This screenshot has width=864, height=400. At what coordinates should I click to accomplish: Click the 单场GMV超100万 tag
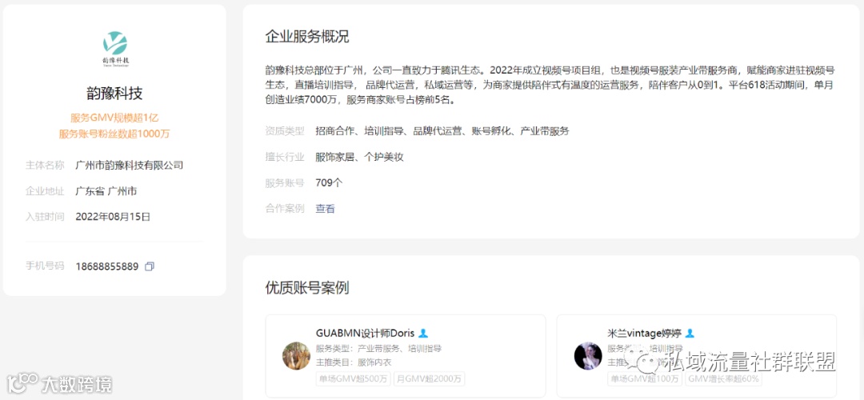(645, 378)
